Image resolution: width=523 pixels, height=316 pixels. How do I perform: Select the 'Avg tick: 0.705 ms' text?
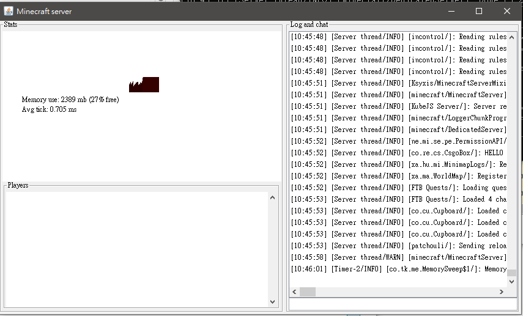click(50, 109)
